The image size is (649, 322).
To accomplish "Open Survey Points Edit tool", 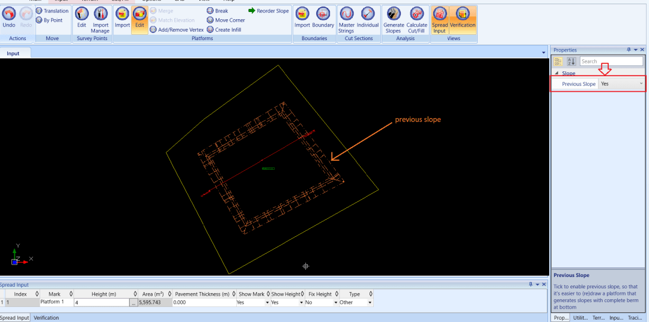I will (82, 17).
